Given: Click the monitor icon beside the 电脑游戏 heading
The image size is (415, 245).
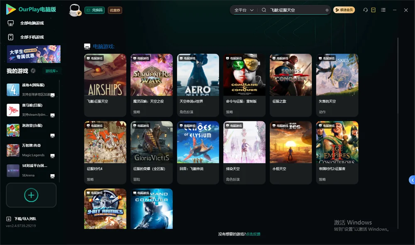Looking at the screenshot, I should tap(87, 46).
